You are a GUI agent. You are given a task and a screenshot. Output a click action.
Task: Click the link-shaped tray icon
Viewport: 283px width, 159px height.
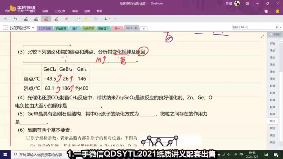click(235, 155)
